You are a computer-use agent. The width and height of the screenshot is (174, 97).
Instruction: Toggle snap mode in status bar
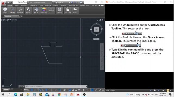(x=35, y=90)
